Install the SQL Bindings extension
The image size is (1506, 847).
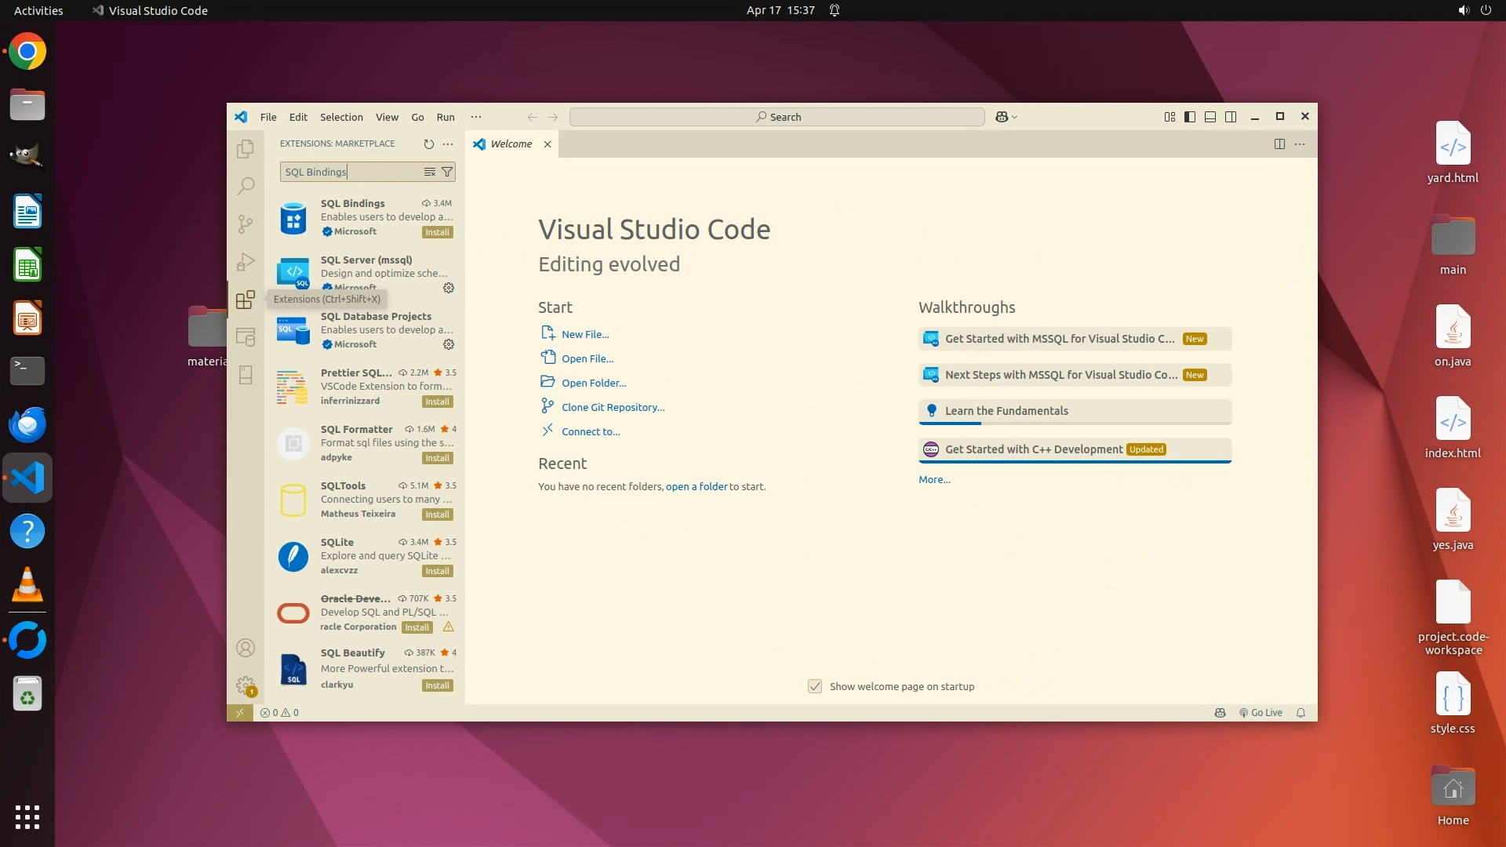point(437,232)
